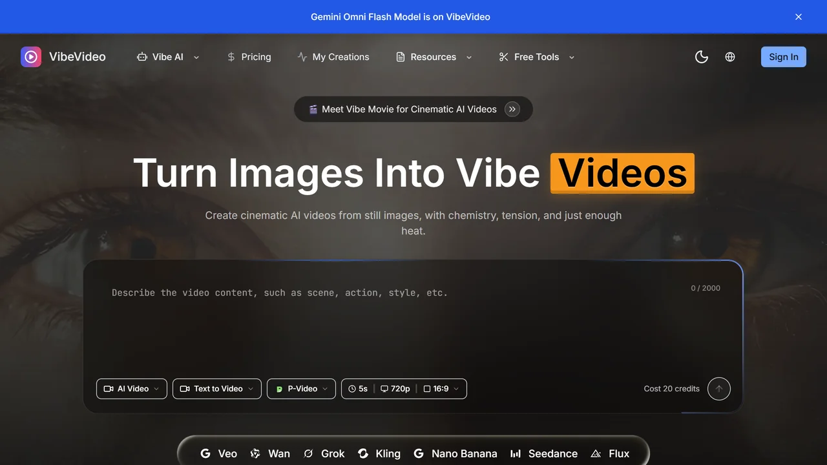Click the Seedance bars icon
Image resolution: width=827 pixels, height=465 pixels.
click(x=516, y=453)
